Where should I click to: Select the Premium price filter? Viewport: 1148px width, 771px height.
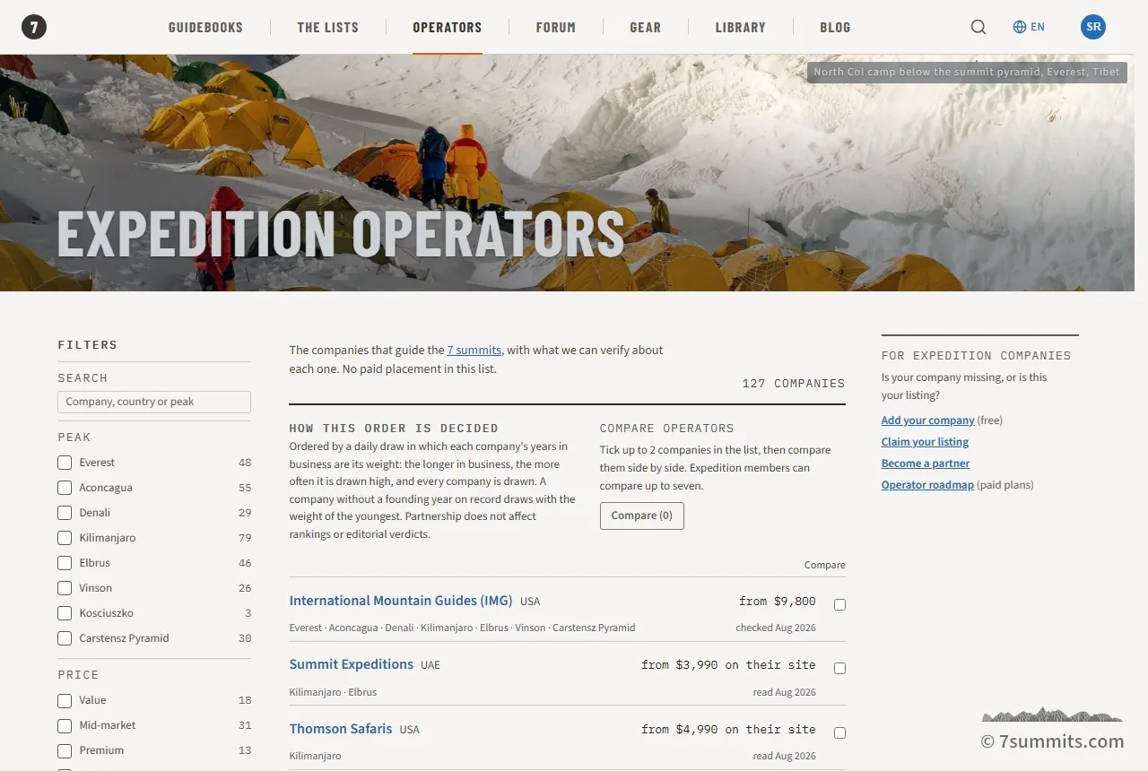tap(65, 750)
